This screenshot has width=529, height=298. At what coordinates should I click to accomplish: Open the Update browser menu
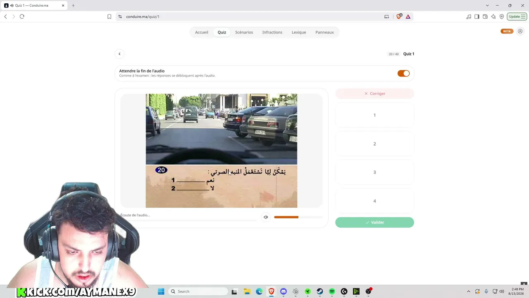point(517,17)
